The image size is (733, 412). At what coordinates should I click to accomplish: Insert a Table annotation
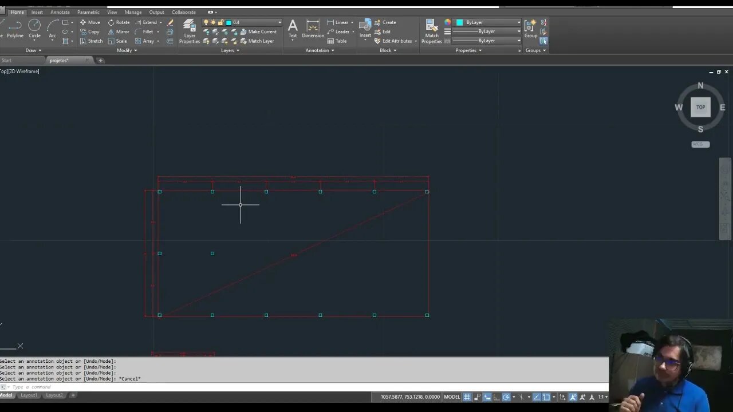coord(337,41)
